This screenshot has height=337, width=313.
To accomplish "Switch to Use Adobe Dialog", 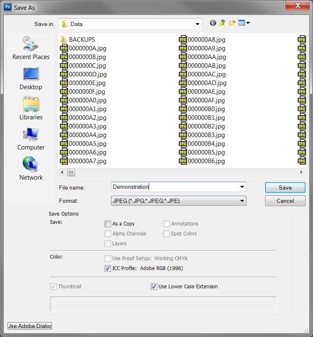I will pos(30,326).
